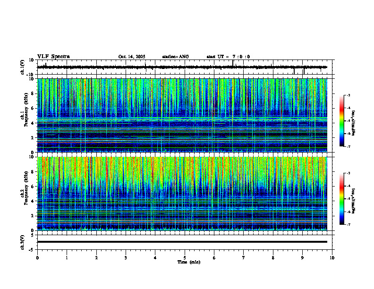Click the "5" tick on ch.3(V) axis
Image resolution: width=374 pixels, height=289 pixels.
(33, 235)
